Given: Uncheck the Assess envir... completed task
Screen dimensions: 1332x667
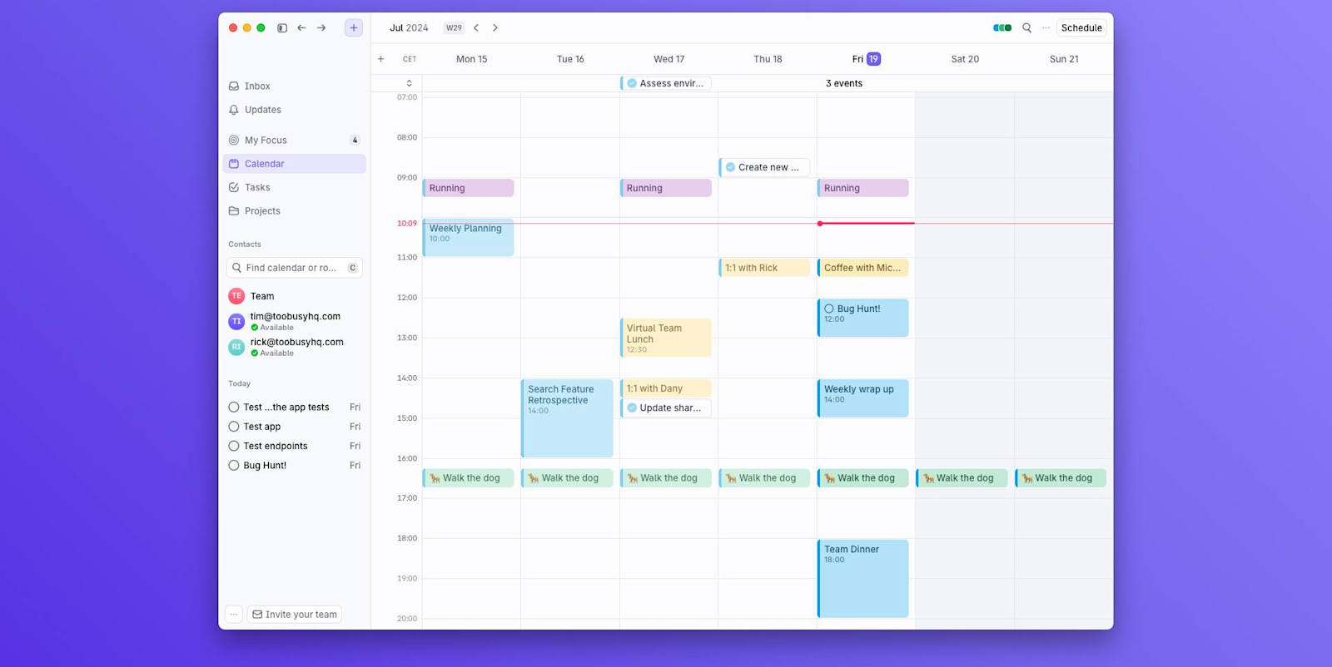Looking at the screenshot, I should (x=632, y=83).
